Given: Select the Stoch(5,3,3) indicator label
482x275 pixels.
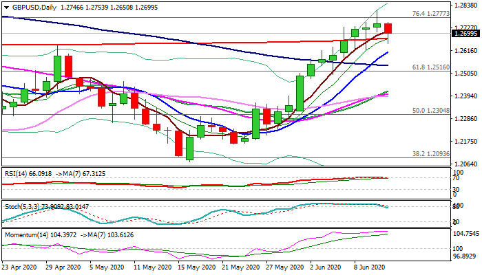Looking at the screenshot, I should point(25,206).
